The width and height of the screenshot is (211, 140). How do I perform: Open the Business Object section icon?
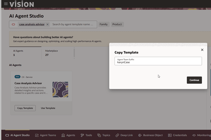point(140,135)
